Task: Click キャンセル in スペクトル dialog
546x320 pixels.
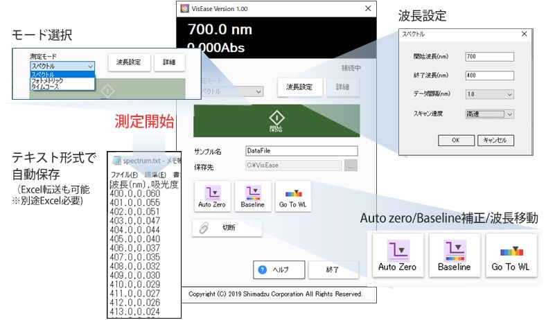Action: click(495, 141)
